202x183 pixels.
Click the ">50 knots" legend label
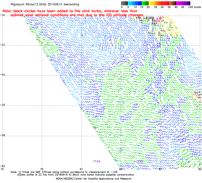click(194, 7)
